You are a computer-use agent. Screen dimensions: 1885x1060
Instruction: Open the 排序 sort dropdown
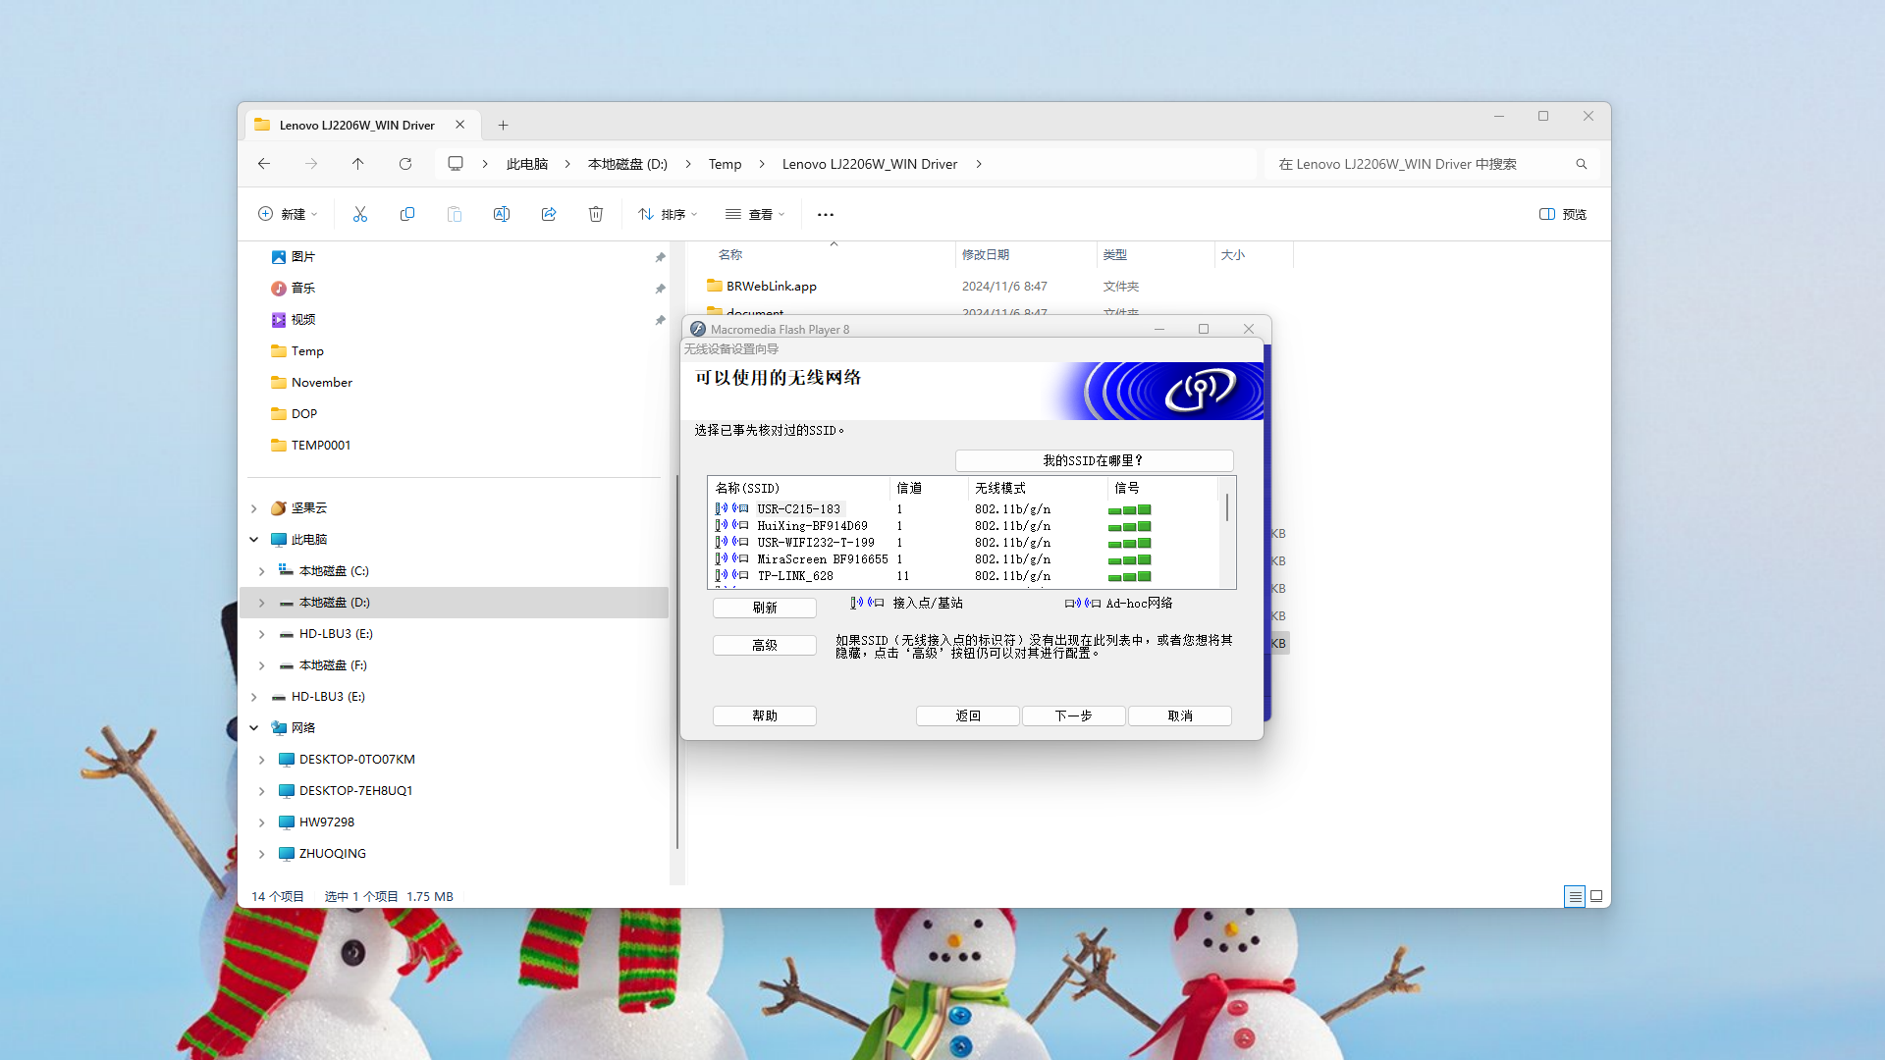coord(668,214)
